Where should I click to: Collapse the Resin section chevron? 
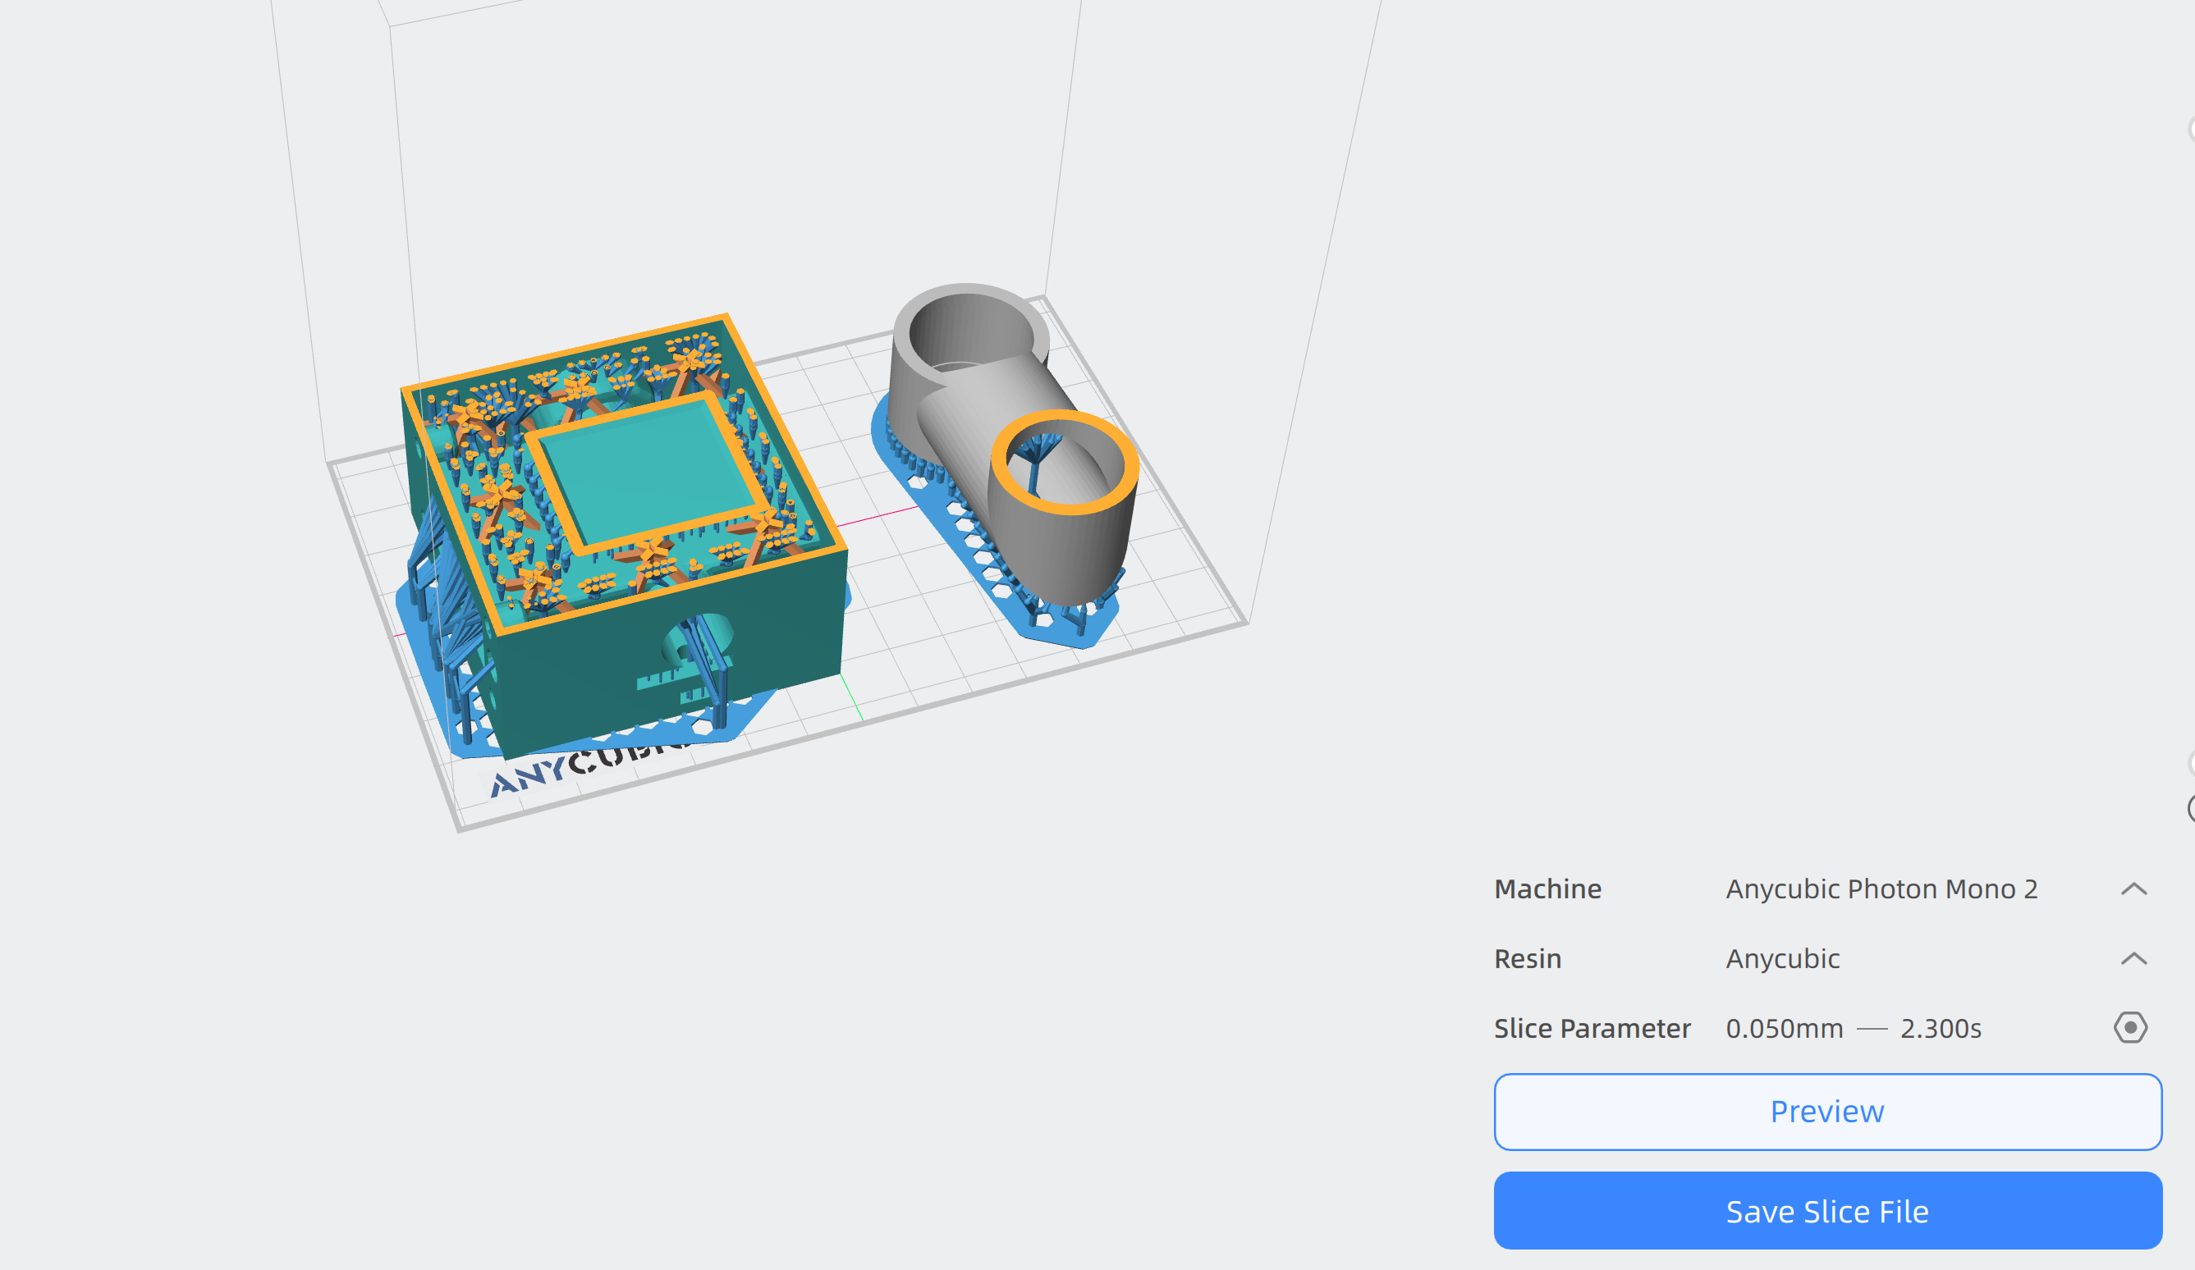tap(2133, 958)
